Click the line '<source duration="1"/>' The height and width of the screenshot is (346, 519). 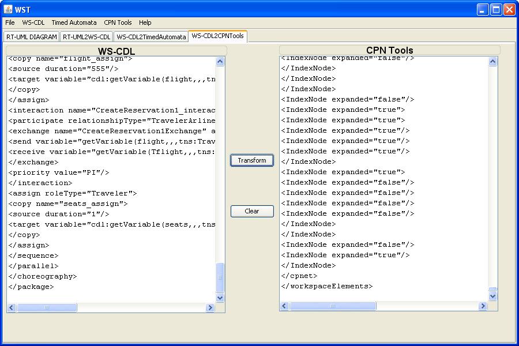tap(59, 214)
